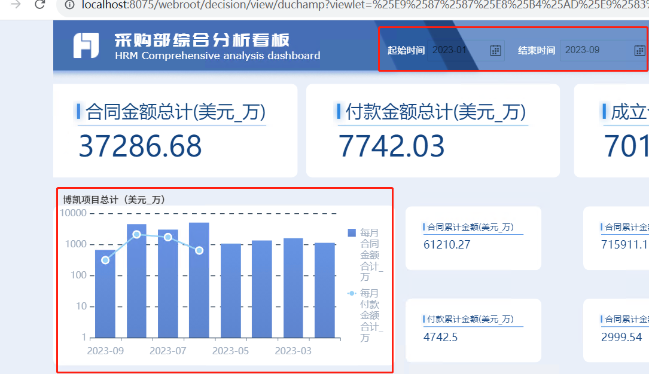Toggle legend 每月付款金额合计_万 series
This screenshot has width=649, height=374.
click(x=365, y=315)
